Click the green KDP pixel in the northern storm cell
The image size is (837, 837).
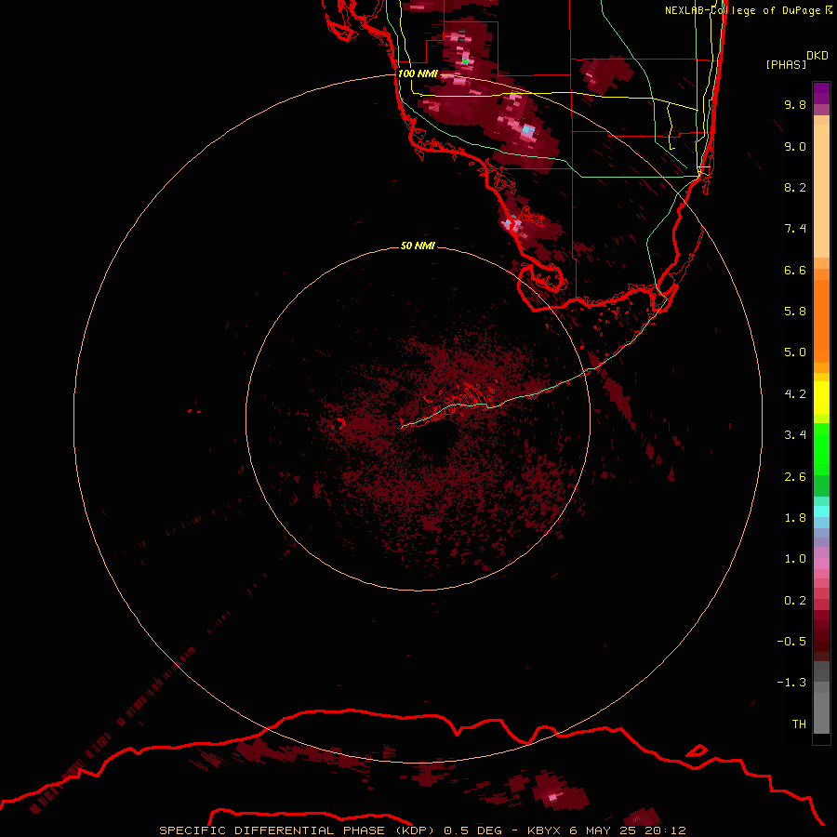(465, 61)
